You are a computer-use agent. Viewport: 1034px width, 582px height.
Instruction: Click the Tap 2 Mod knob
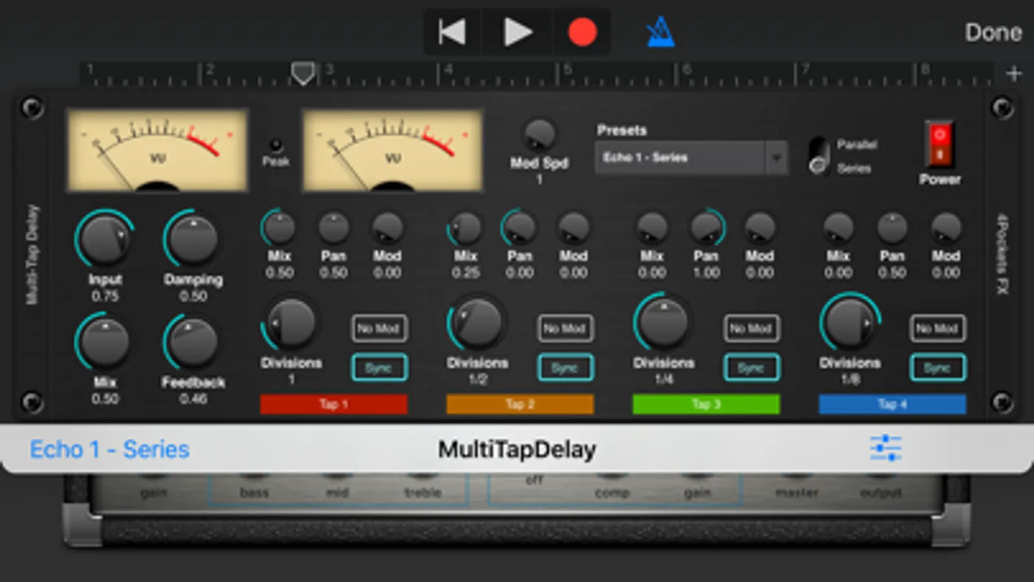tap(573, 227)
